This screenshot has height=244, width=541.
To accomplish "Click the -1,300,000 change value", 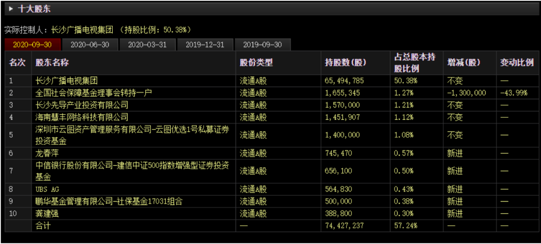I will tap(466, 93).
